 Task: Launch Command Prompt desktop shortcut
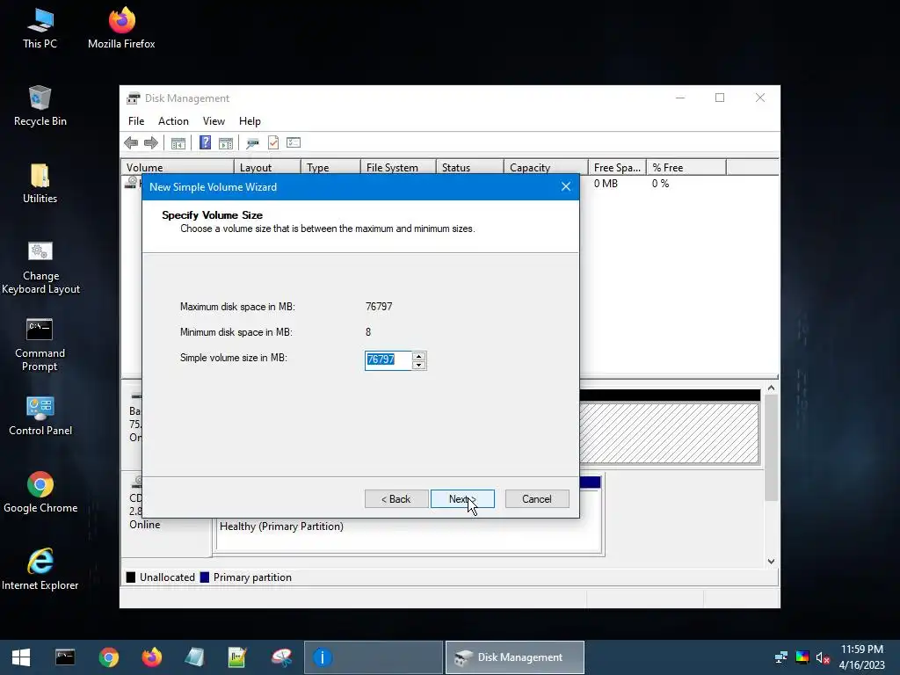click(x=40, y=345)
